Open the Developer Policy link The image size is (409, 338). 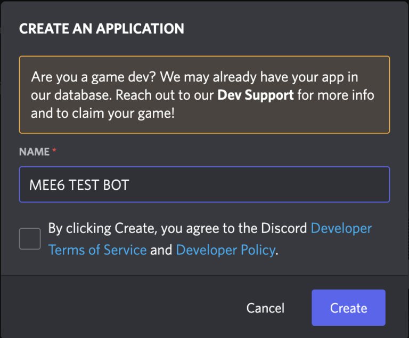[225, 250]
